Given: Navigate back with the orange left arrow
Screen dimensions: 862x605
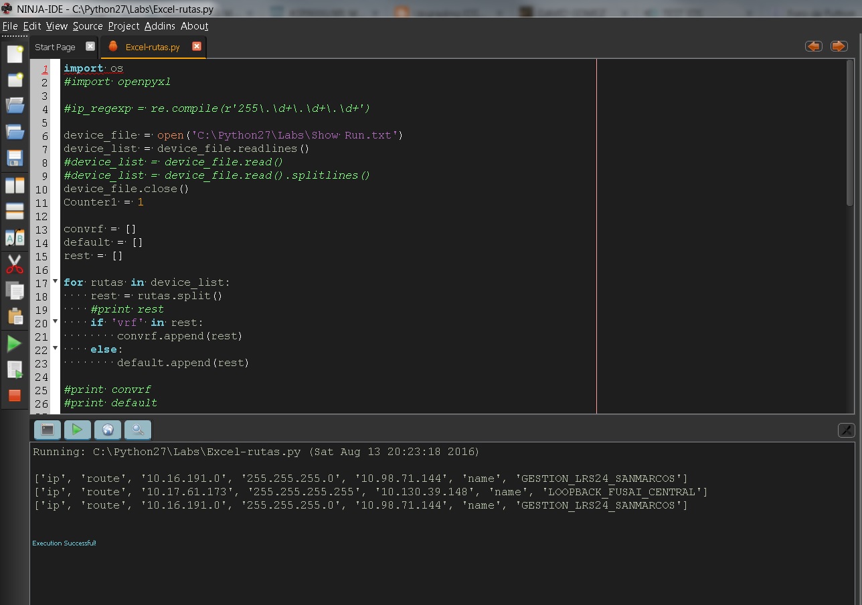Looking at the screenshot, I should pos(814,46).
